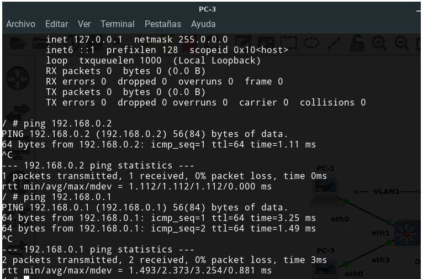Open the Ayuda help menu
Viewport: 423px width, 279px height.
(x=203, y=24)
